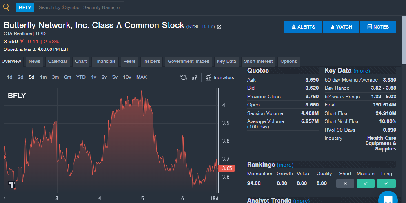
Task: Click the Ask value 3.690
Action: point(312,80)
